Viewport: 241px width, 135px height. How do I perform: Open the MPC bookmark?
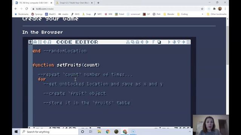(x=98, y=14)
